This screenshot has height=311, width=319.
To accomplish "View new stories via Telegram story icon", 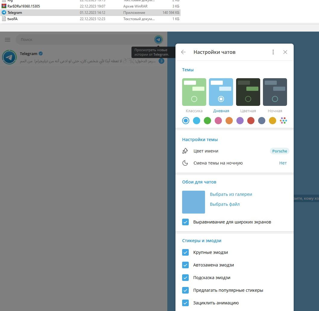I will point(158,40).
